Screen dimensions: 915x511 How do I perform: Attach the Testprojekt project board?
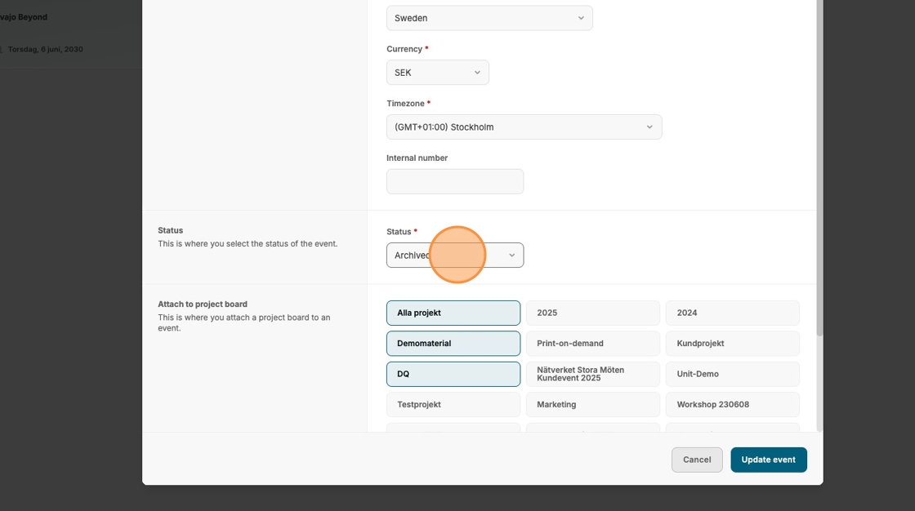(453, 405)
